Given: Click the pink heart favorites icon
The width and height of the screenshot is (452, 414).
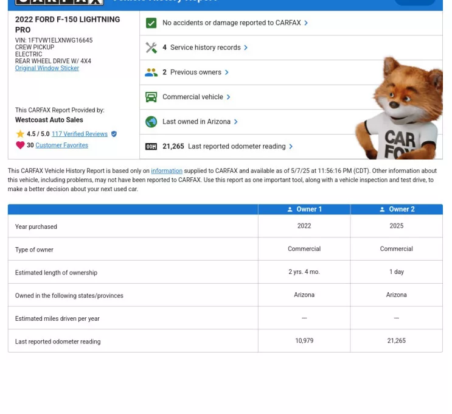Looking at the screenshot, I should pyautogui.click(x=20, y=146).
